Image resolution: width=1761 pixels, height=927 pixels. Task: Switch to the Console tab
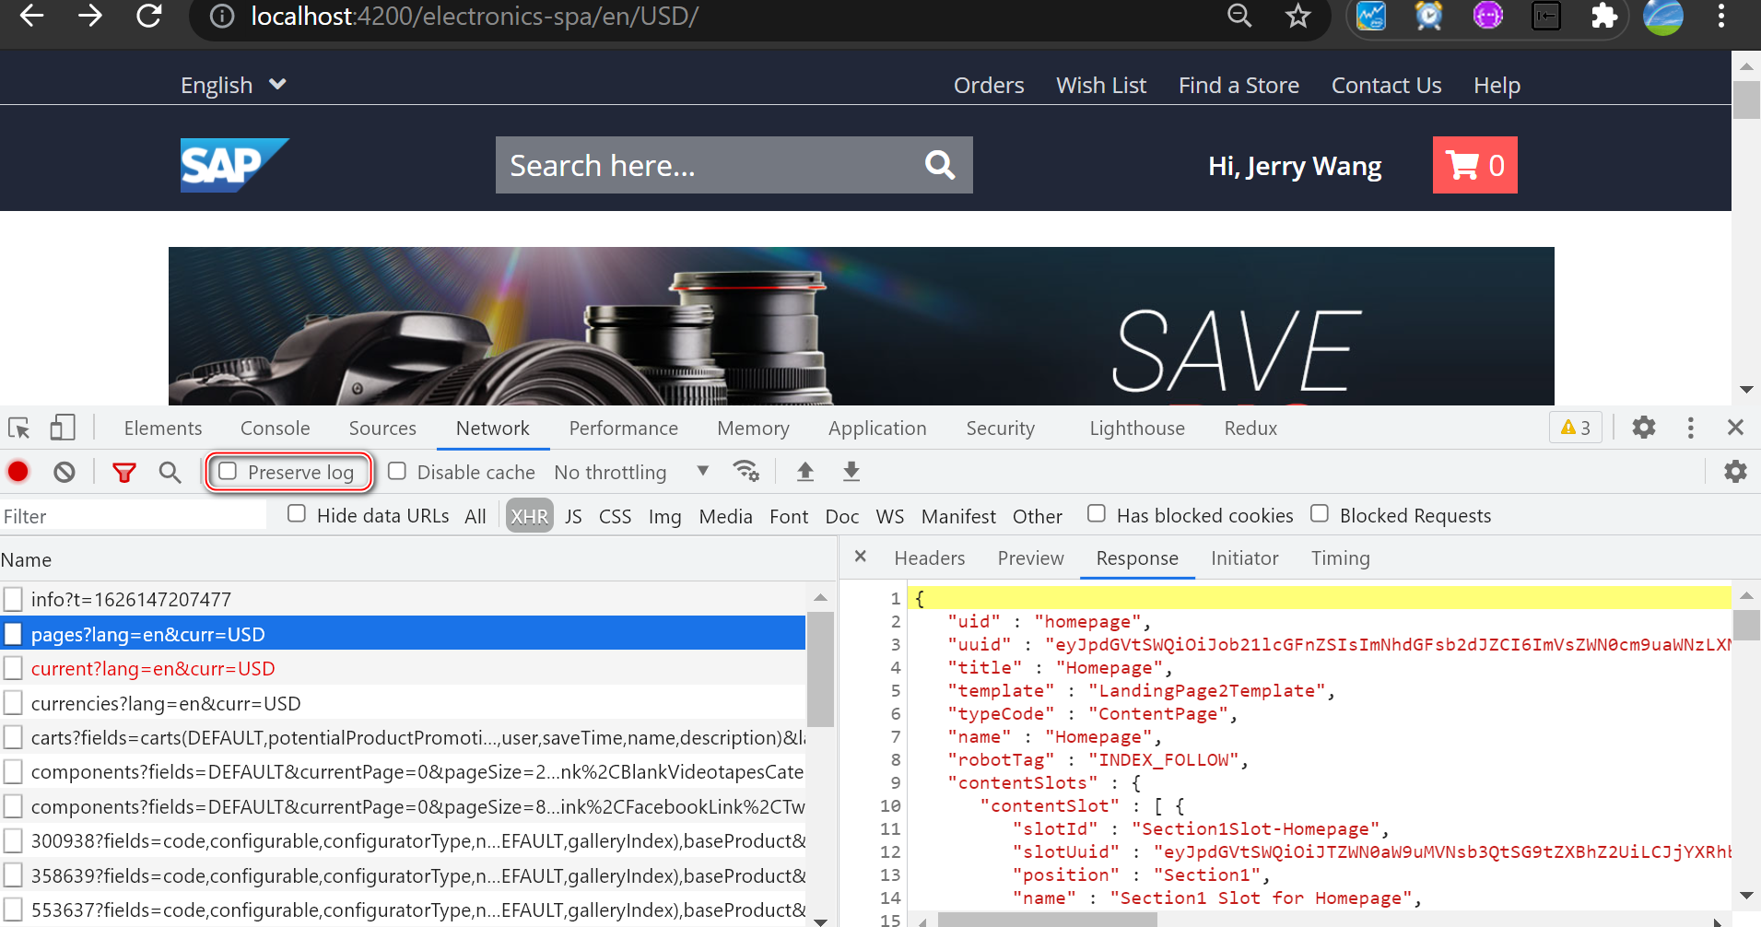click(275, 428)
